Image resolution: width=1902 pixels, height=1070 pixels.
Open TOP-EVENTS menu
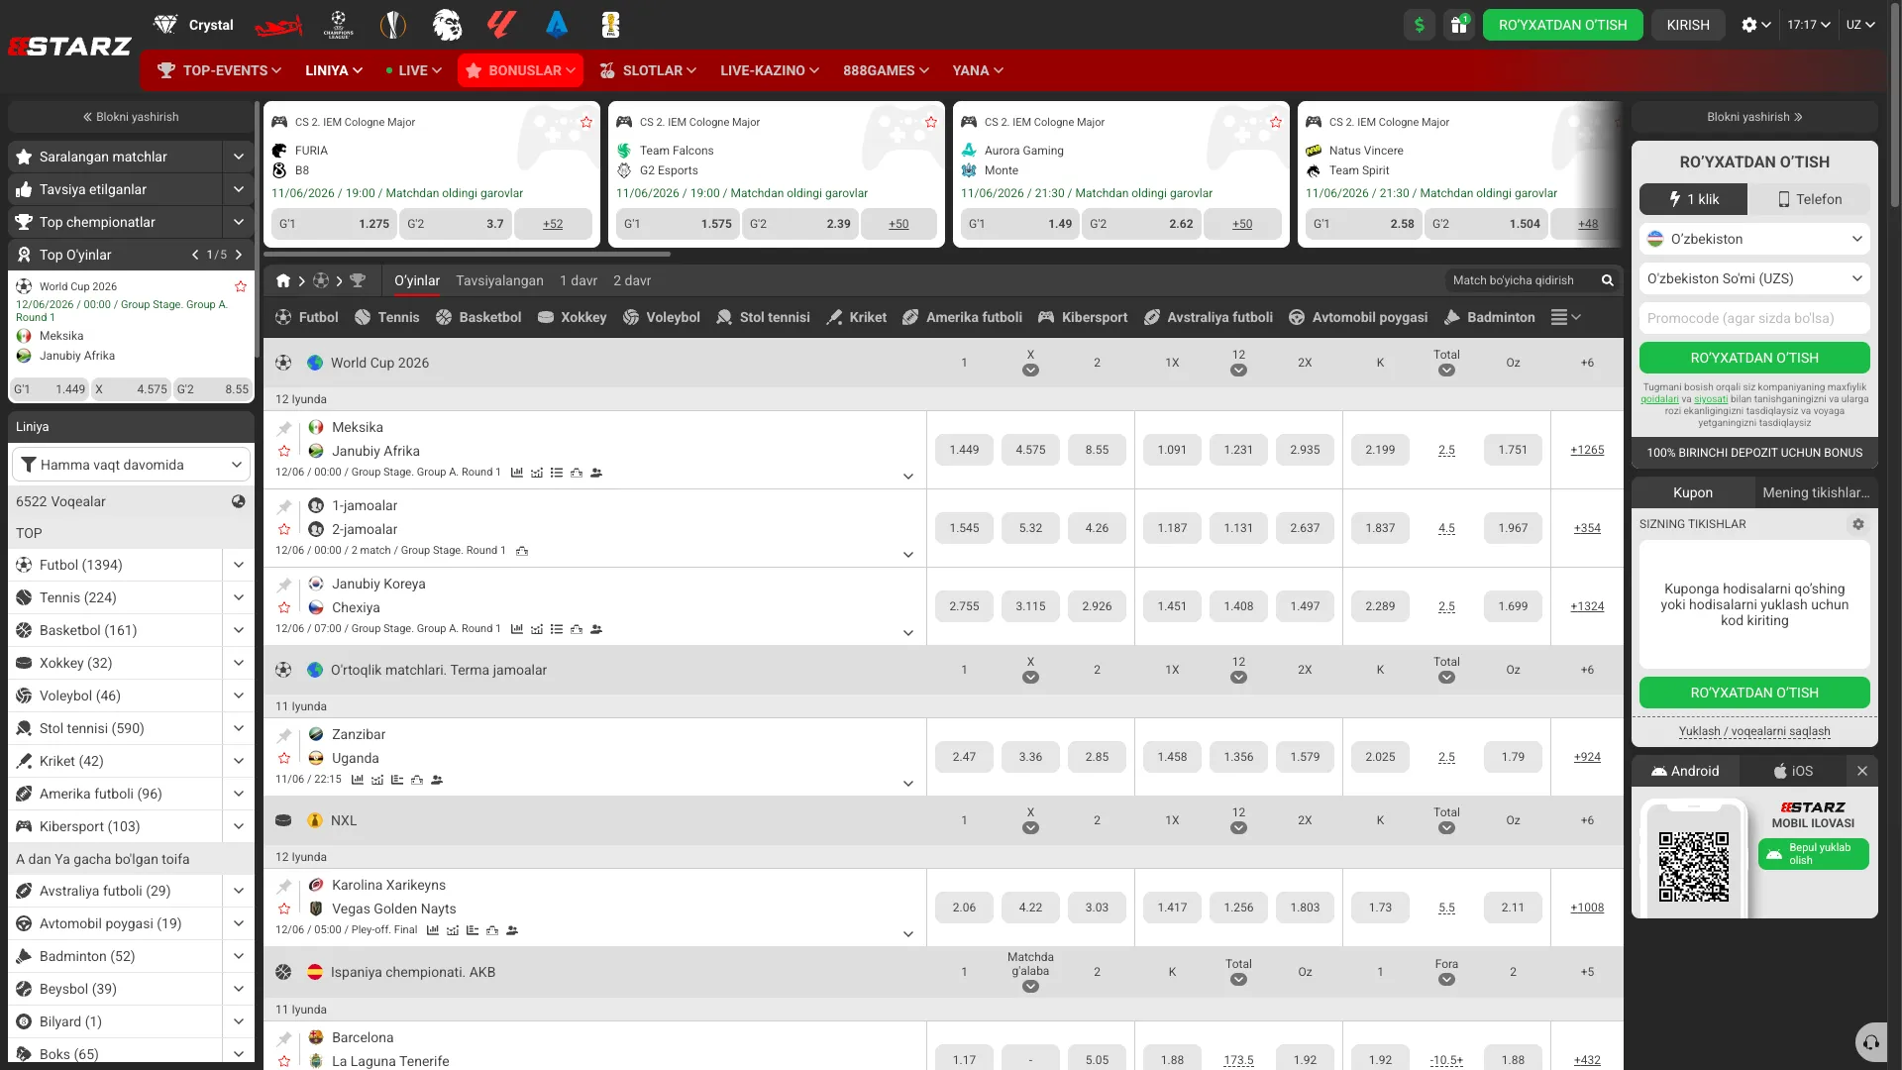220,70
